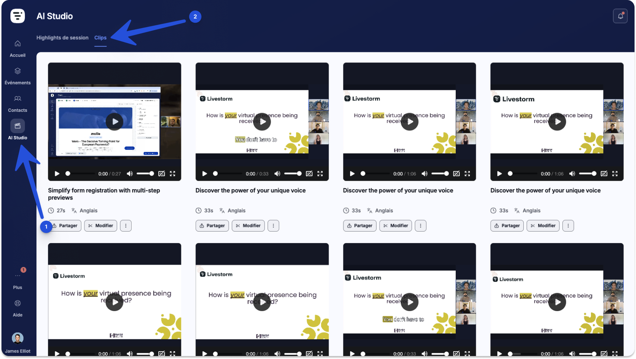This screenshot has height=359, width=636.
Task: Select AI Studio in the sidebar
Action: pyautogui.click(x=17, y=130)
